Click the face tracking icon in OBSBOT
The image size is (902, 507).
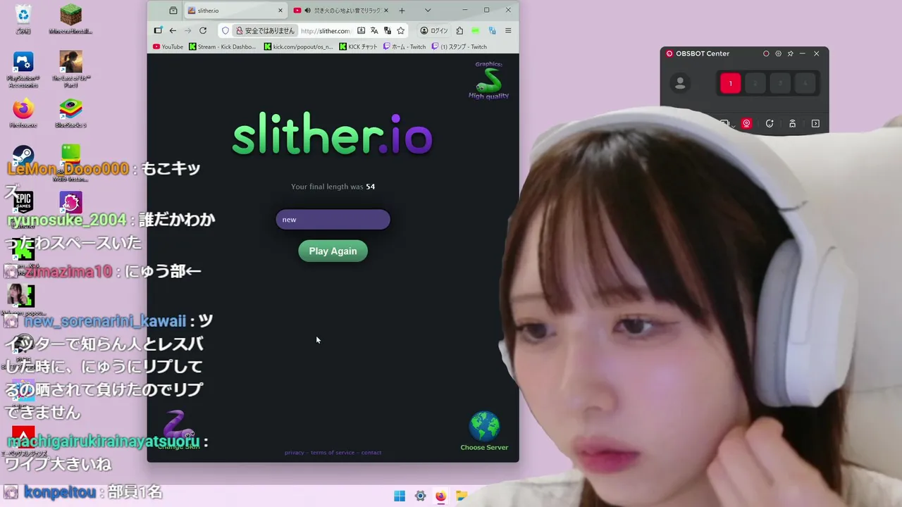pyautogui.click(x=770, y=123)
